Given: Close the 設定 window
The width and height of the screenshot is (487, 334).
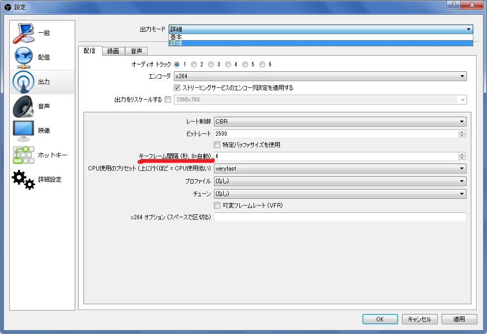Looking at the screenshot, I should pos(472,5).
